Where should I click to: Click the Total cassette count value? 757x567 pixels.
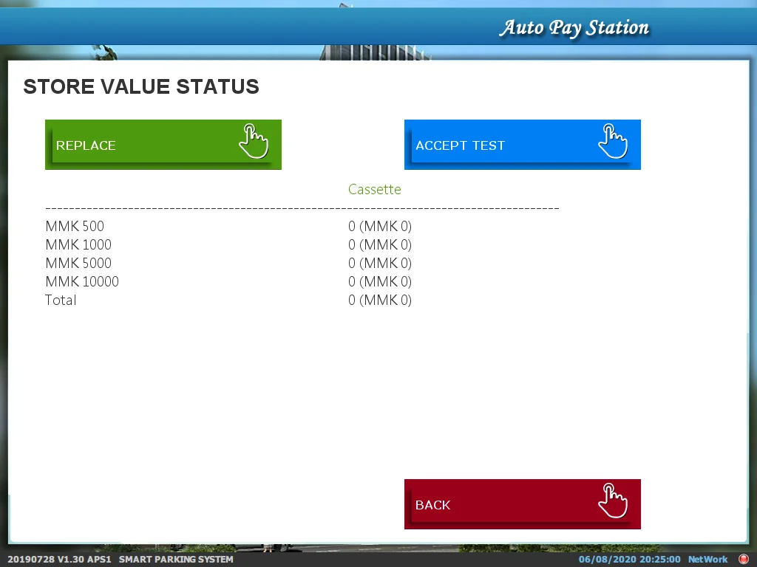[379, 300]
